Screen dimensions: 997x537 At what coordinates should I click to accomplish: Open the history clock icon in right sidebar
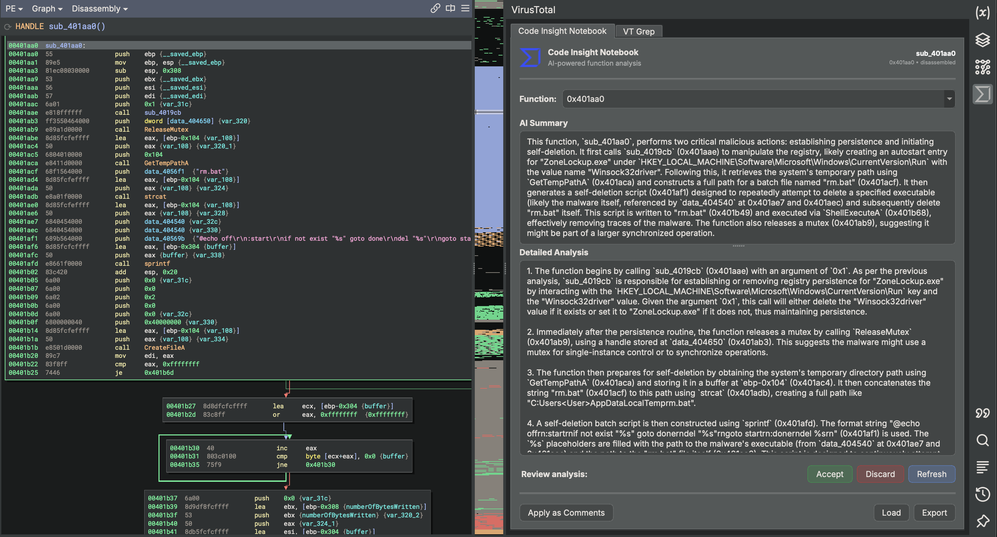tap(983, 494)
